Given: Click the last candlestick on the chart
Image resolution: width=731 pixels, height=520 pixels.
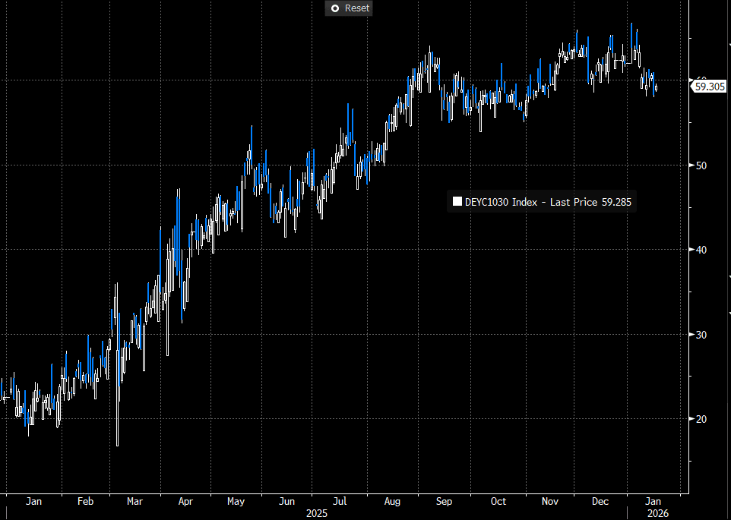Looking at the screenshot, I should pos(656,89).
